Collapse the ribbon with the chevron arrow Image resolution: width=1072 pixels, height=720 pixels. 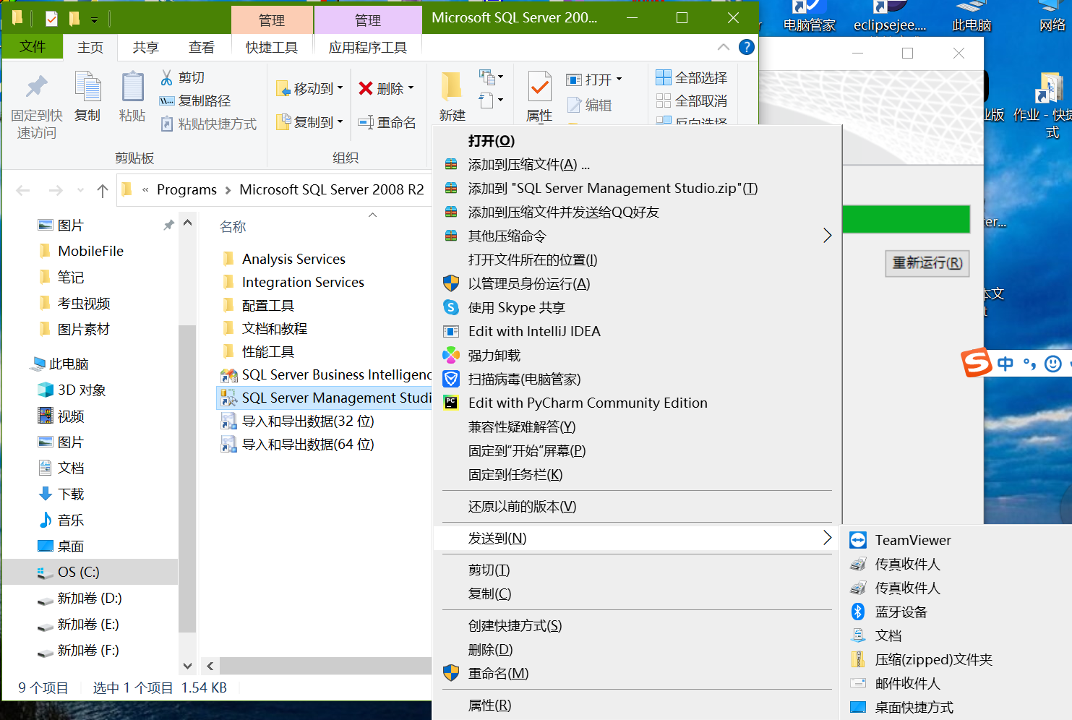[724, 47]
